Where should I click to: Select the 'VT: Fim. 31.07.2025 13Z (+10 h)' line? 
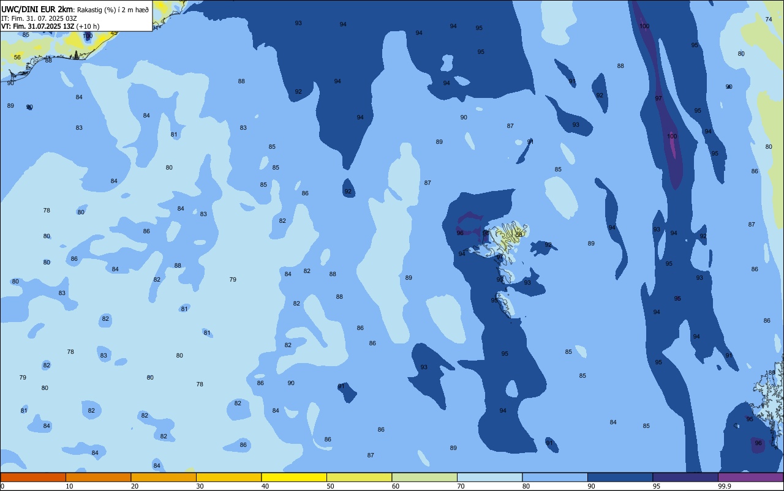coord(50,26)
